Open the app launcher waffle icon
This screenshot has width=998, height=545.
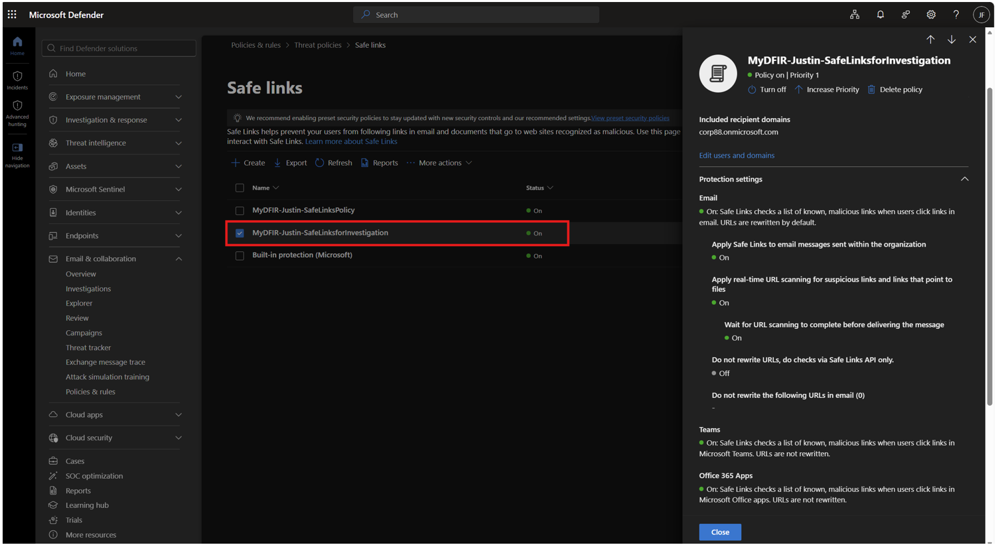click(12, 14)
